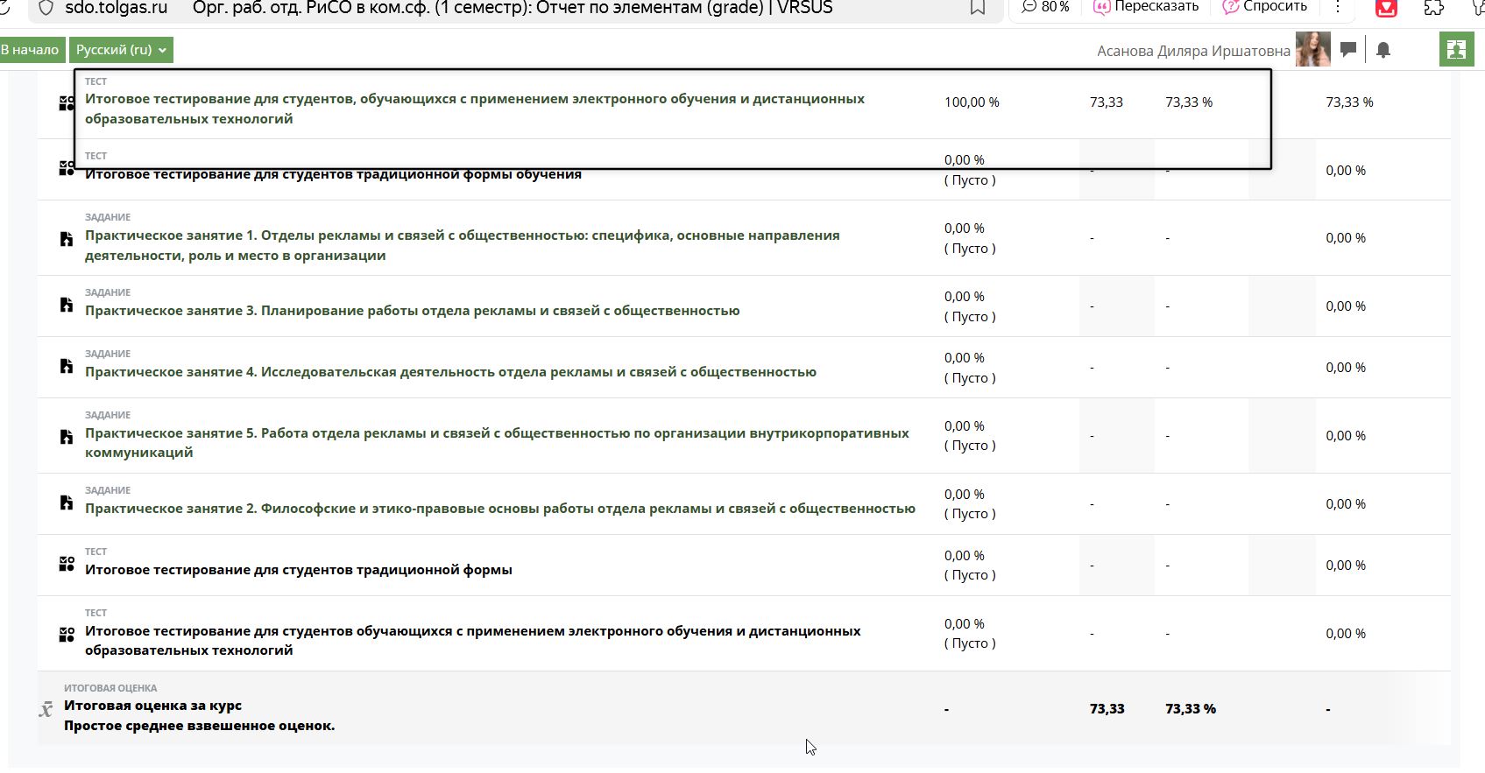Open Практическое занятие 3 assignment link
1485x773 pixels.
coord(412,311)
